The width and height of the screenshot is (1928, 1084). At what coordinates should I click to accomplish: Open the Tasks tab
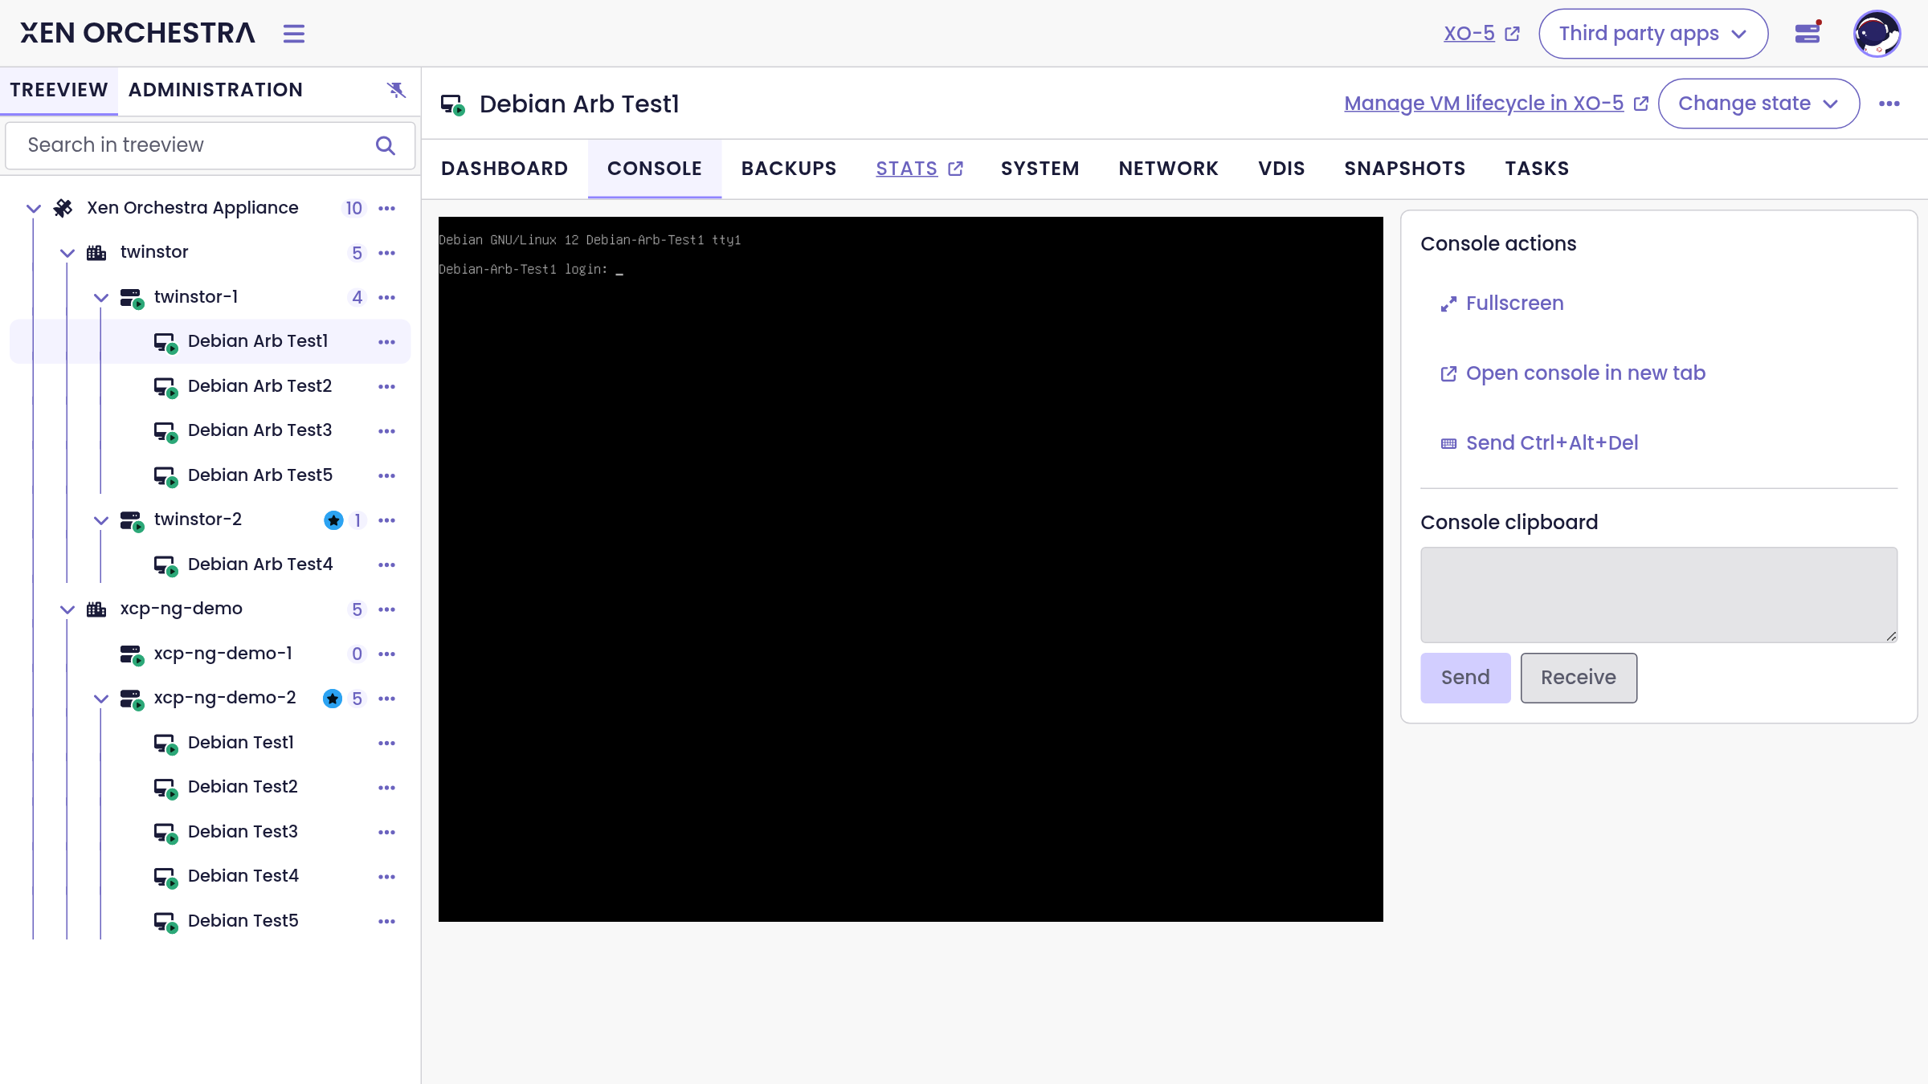[1538, 169]
